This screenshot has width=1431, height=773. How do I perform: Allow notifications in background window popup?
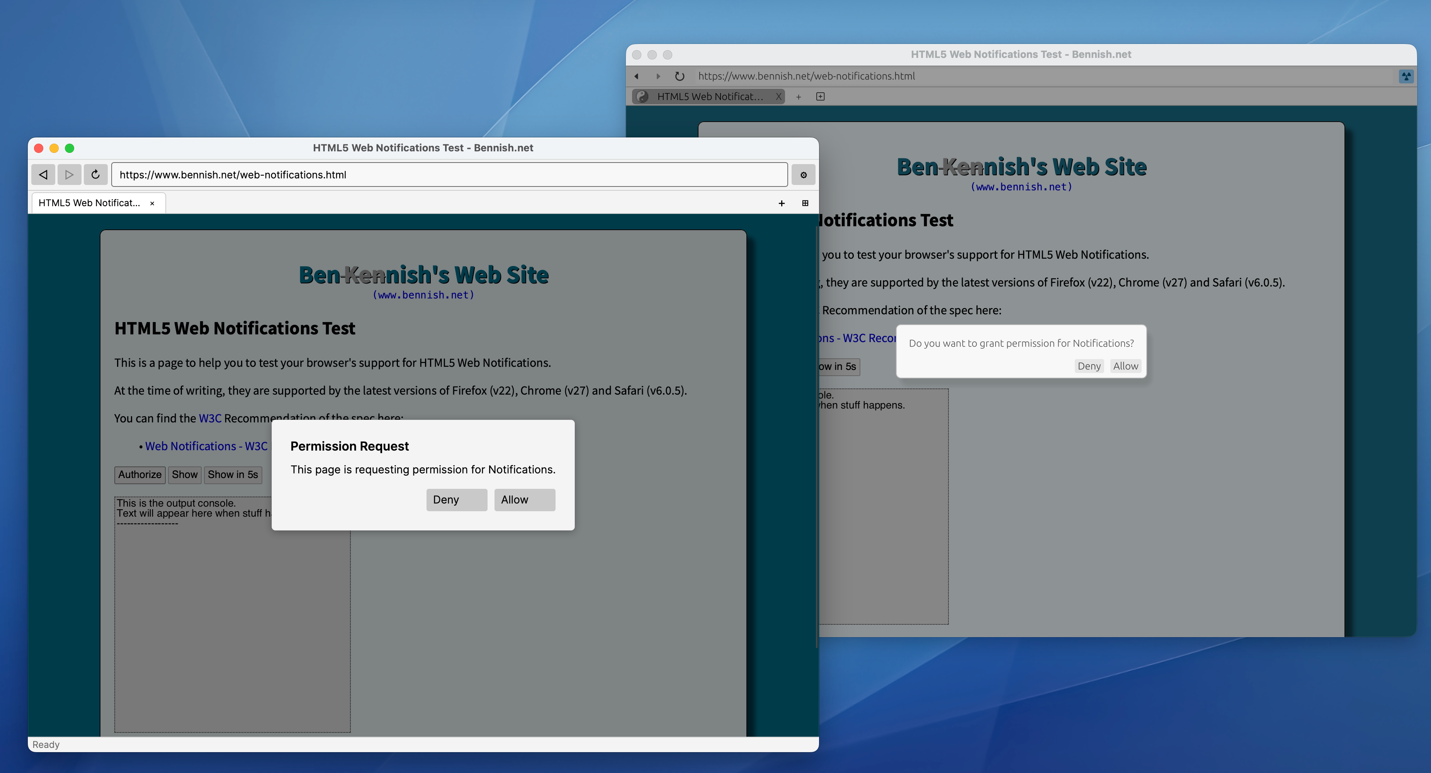tap(1125, 366)
